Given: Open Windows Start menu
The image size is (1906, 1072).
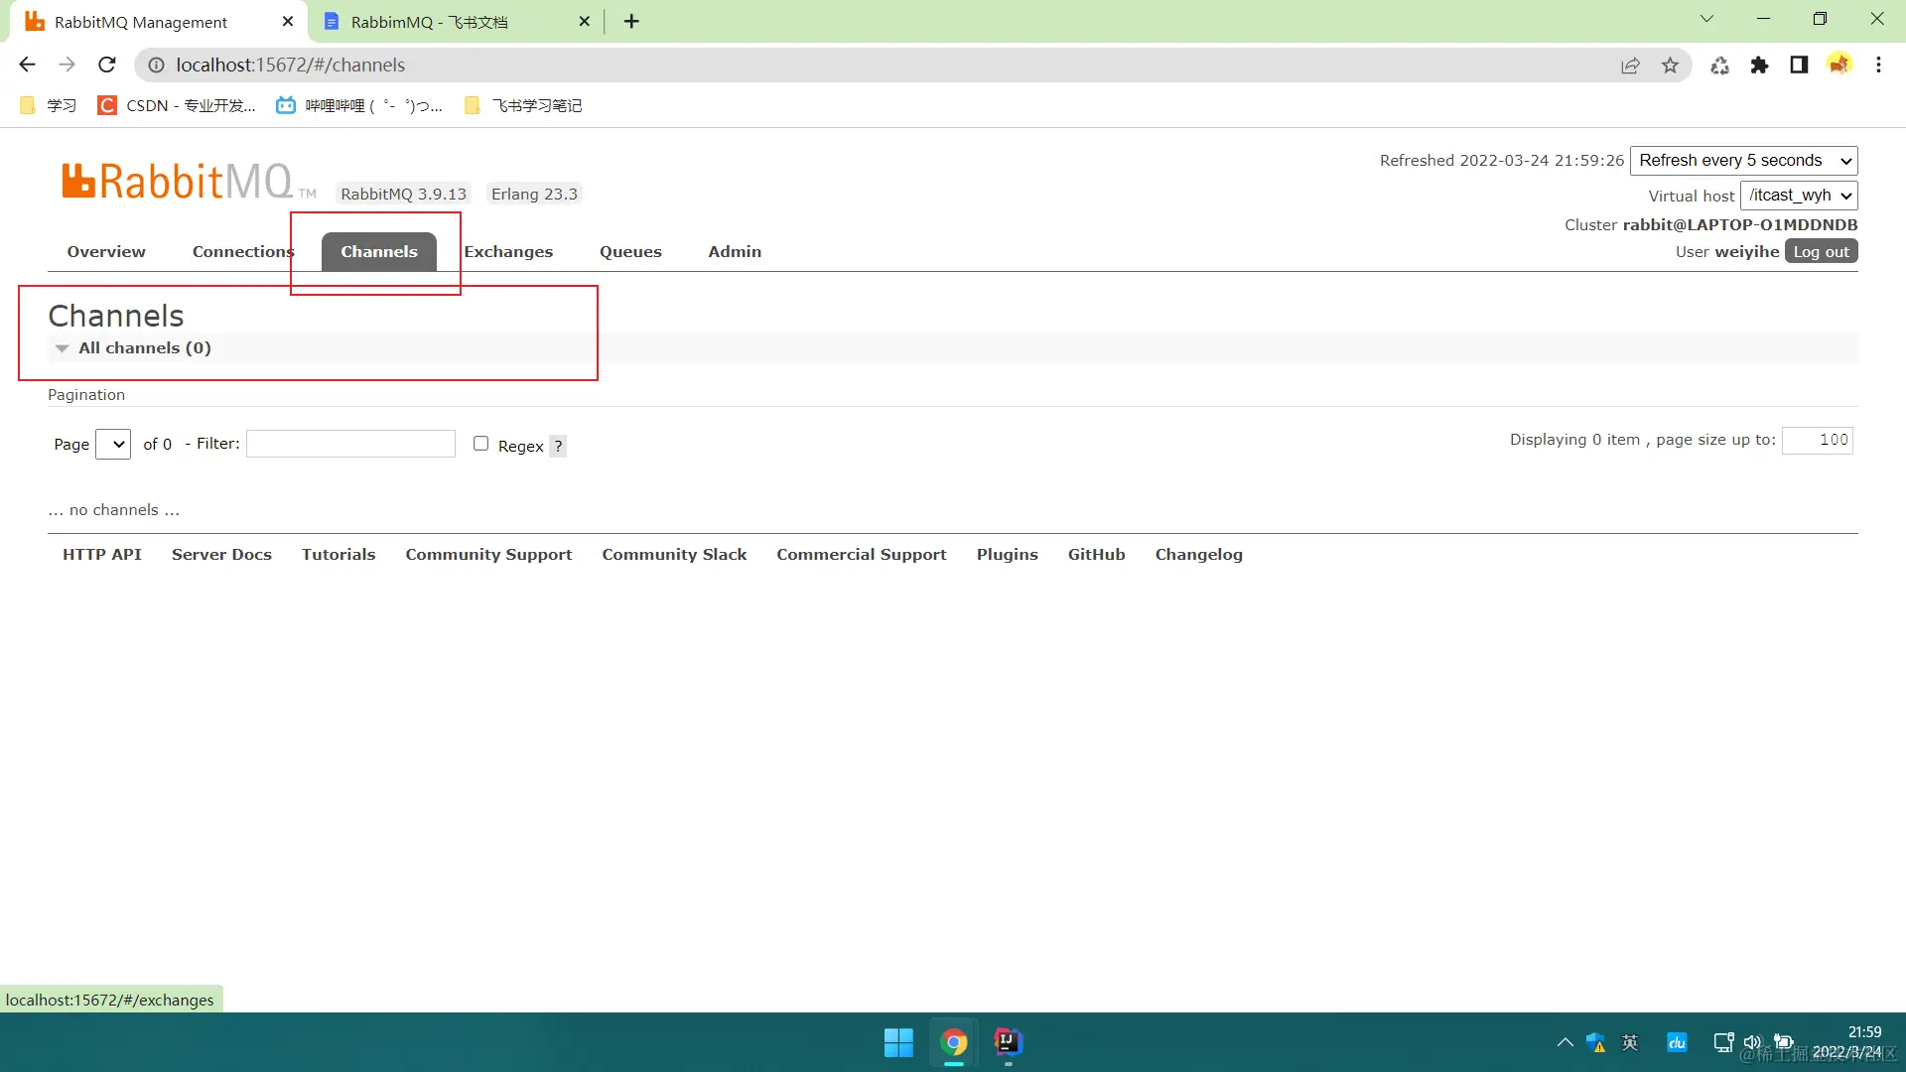Looking at the screenshot, I should click(898, 1042).
